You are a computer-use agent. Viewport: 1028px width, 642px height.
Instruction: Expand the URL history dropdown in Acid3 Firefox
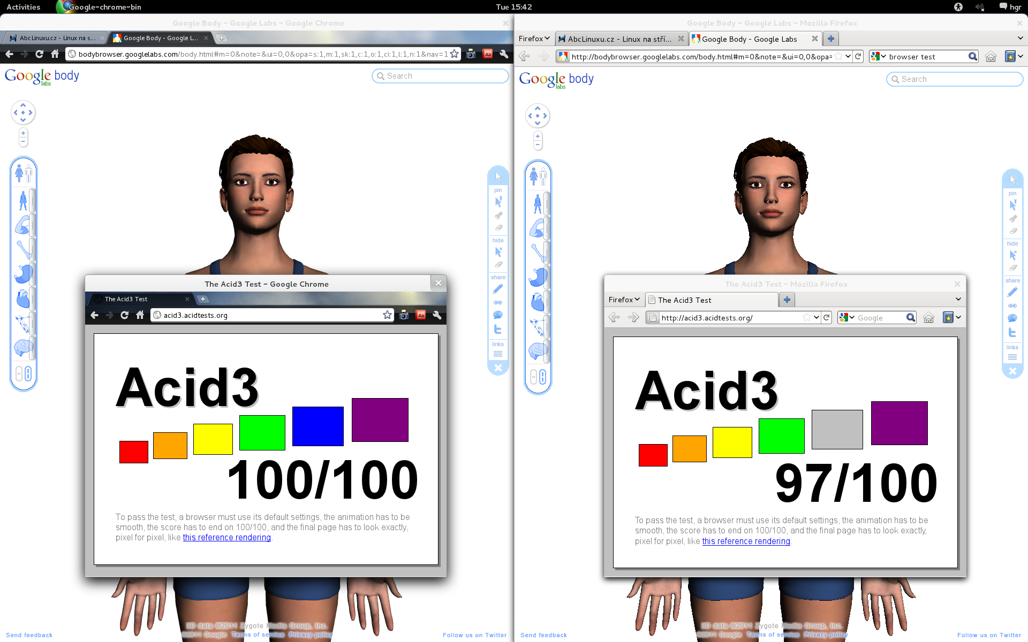[x=817, y=317]
